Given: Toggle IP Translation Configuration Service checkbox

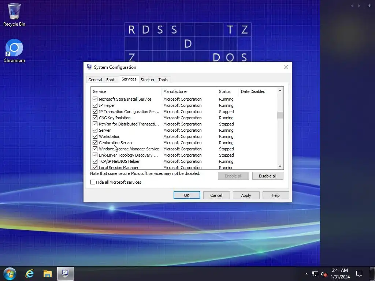Looking at the screenshot, I should pyautogui.click(x=95, y=111).
